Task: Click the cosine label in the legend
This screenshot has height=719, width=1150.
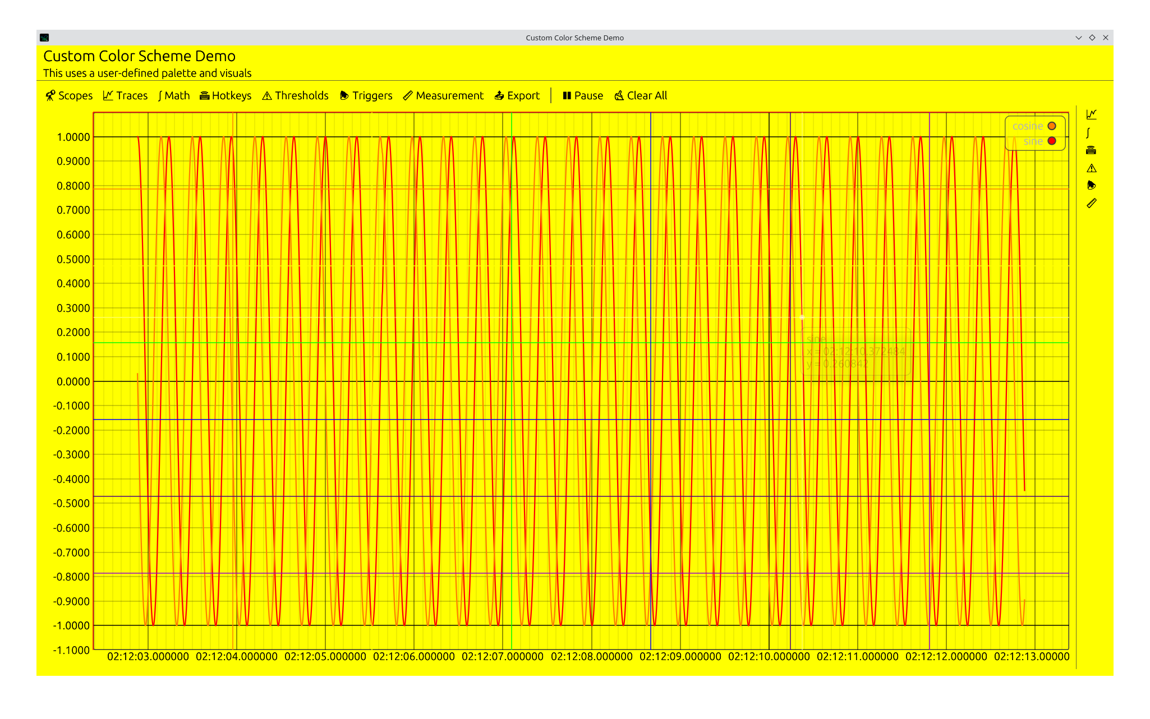Action: pyautogui.click(x=1027, y=126)
